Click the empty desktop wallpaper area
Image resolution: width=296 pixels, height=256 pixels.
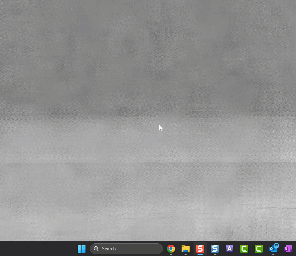[x=100, y=83]
